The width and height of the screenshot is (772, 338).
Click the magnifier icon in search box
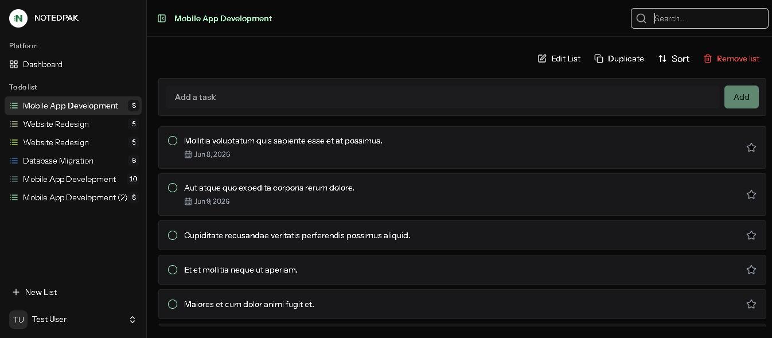point(641,18)
